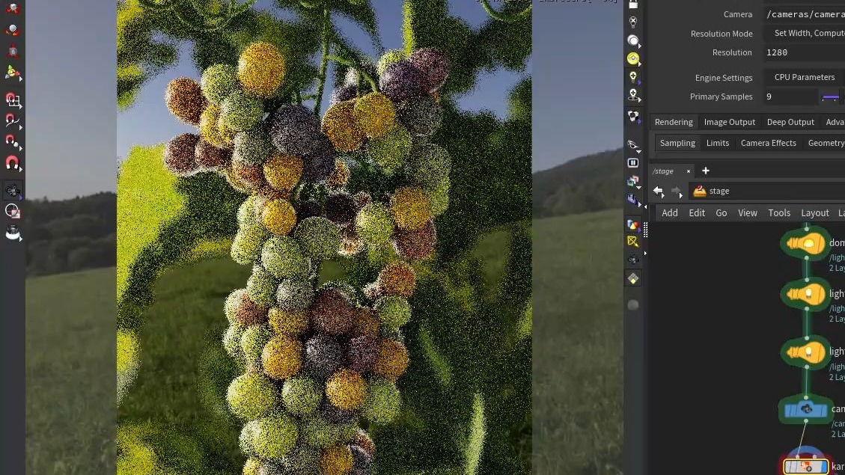Open the Edit menu in network editor
845x475 pixels.
tap(697, 212)
